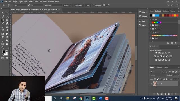Add a layer mask
Viewport: 180px width, 101px height.
(161, 94)
